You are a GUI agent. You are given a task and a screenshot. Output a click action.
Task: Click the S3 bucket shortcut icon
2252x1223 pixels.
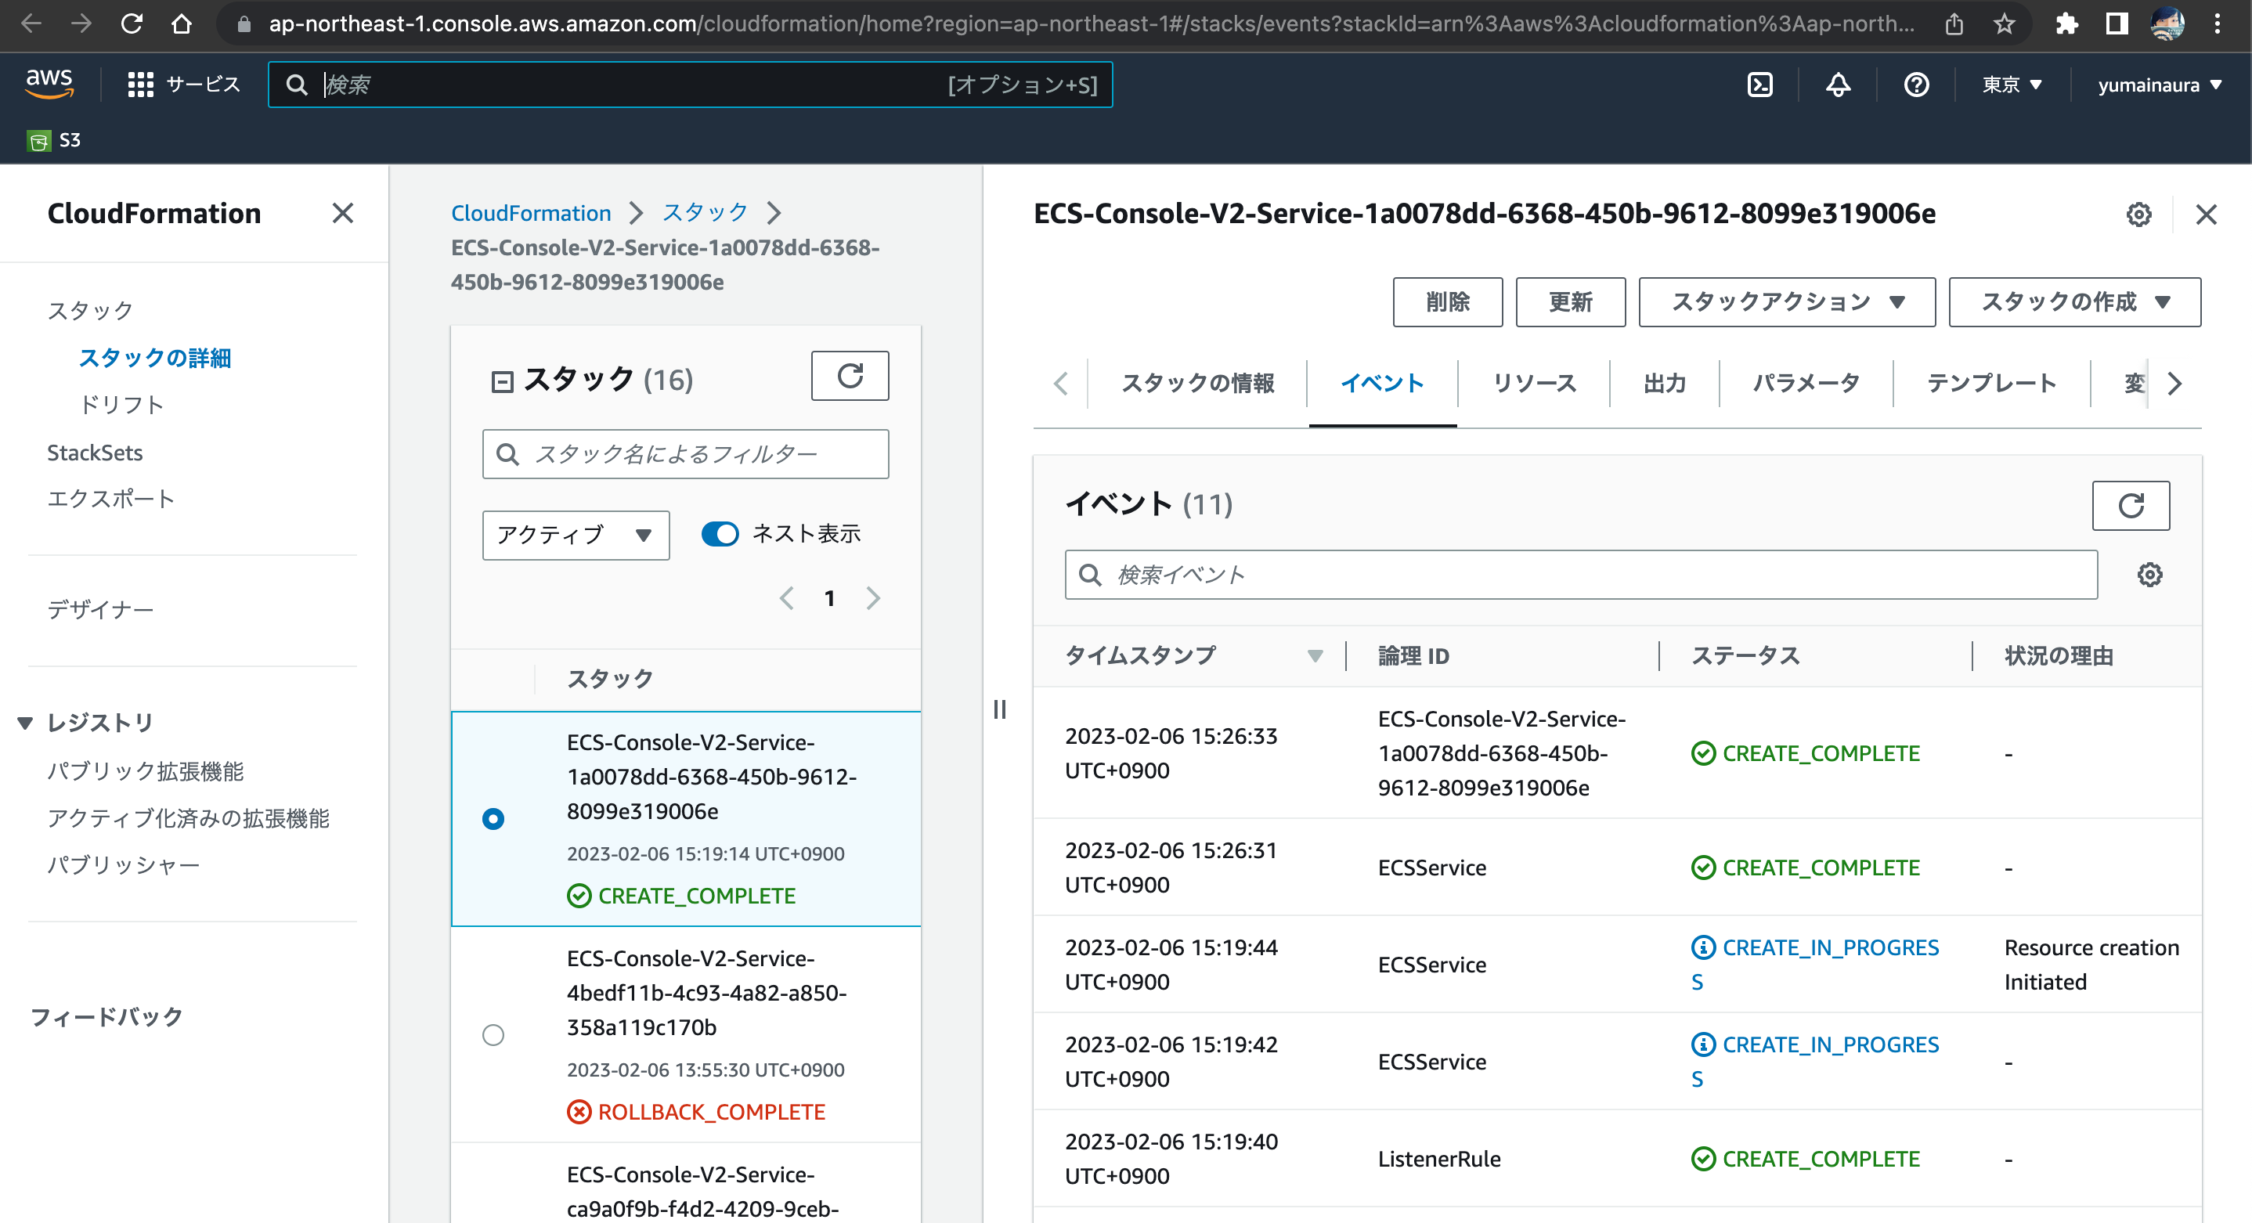coord(38,141)
